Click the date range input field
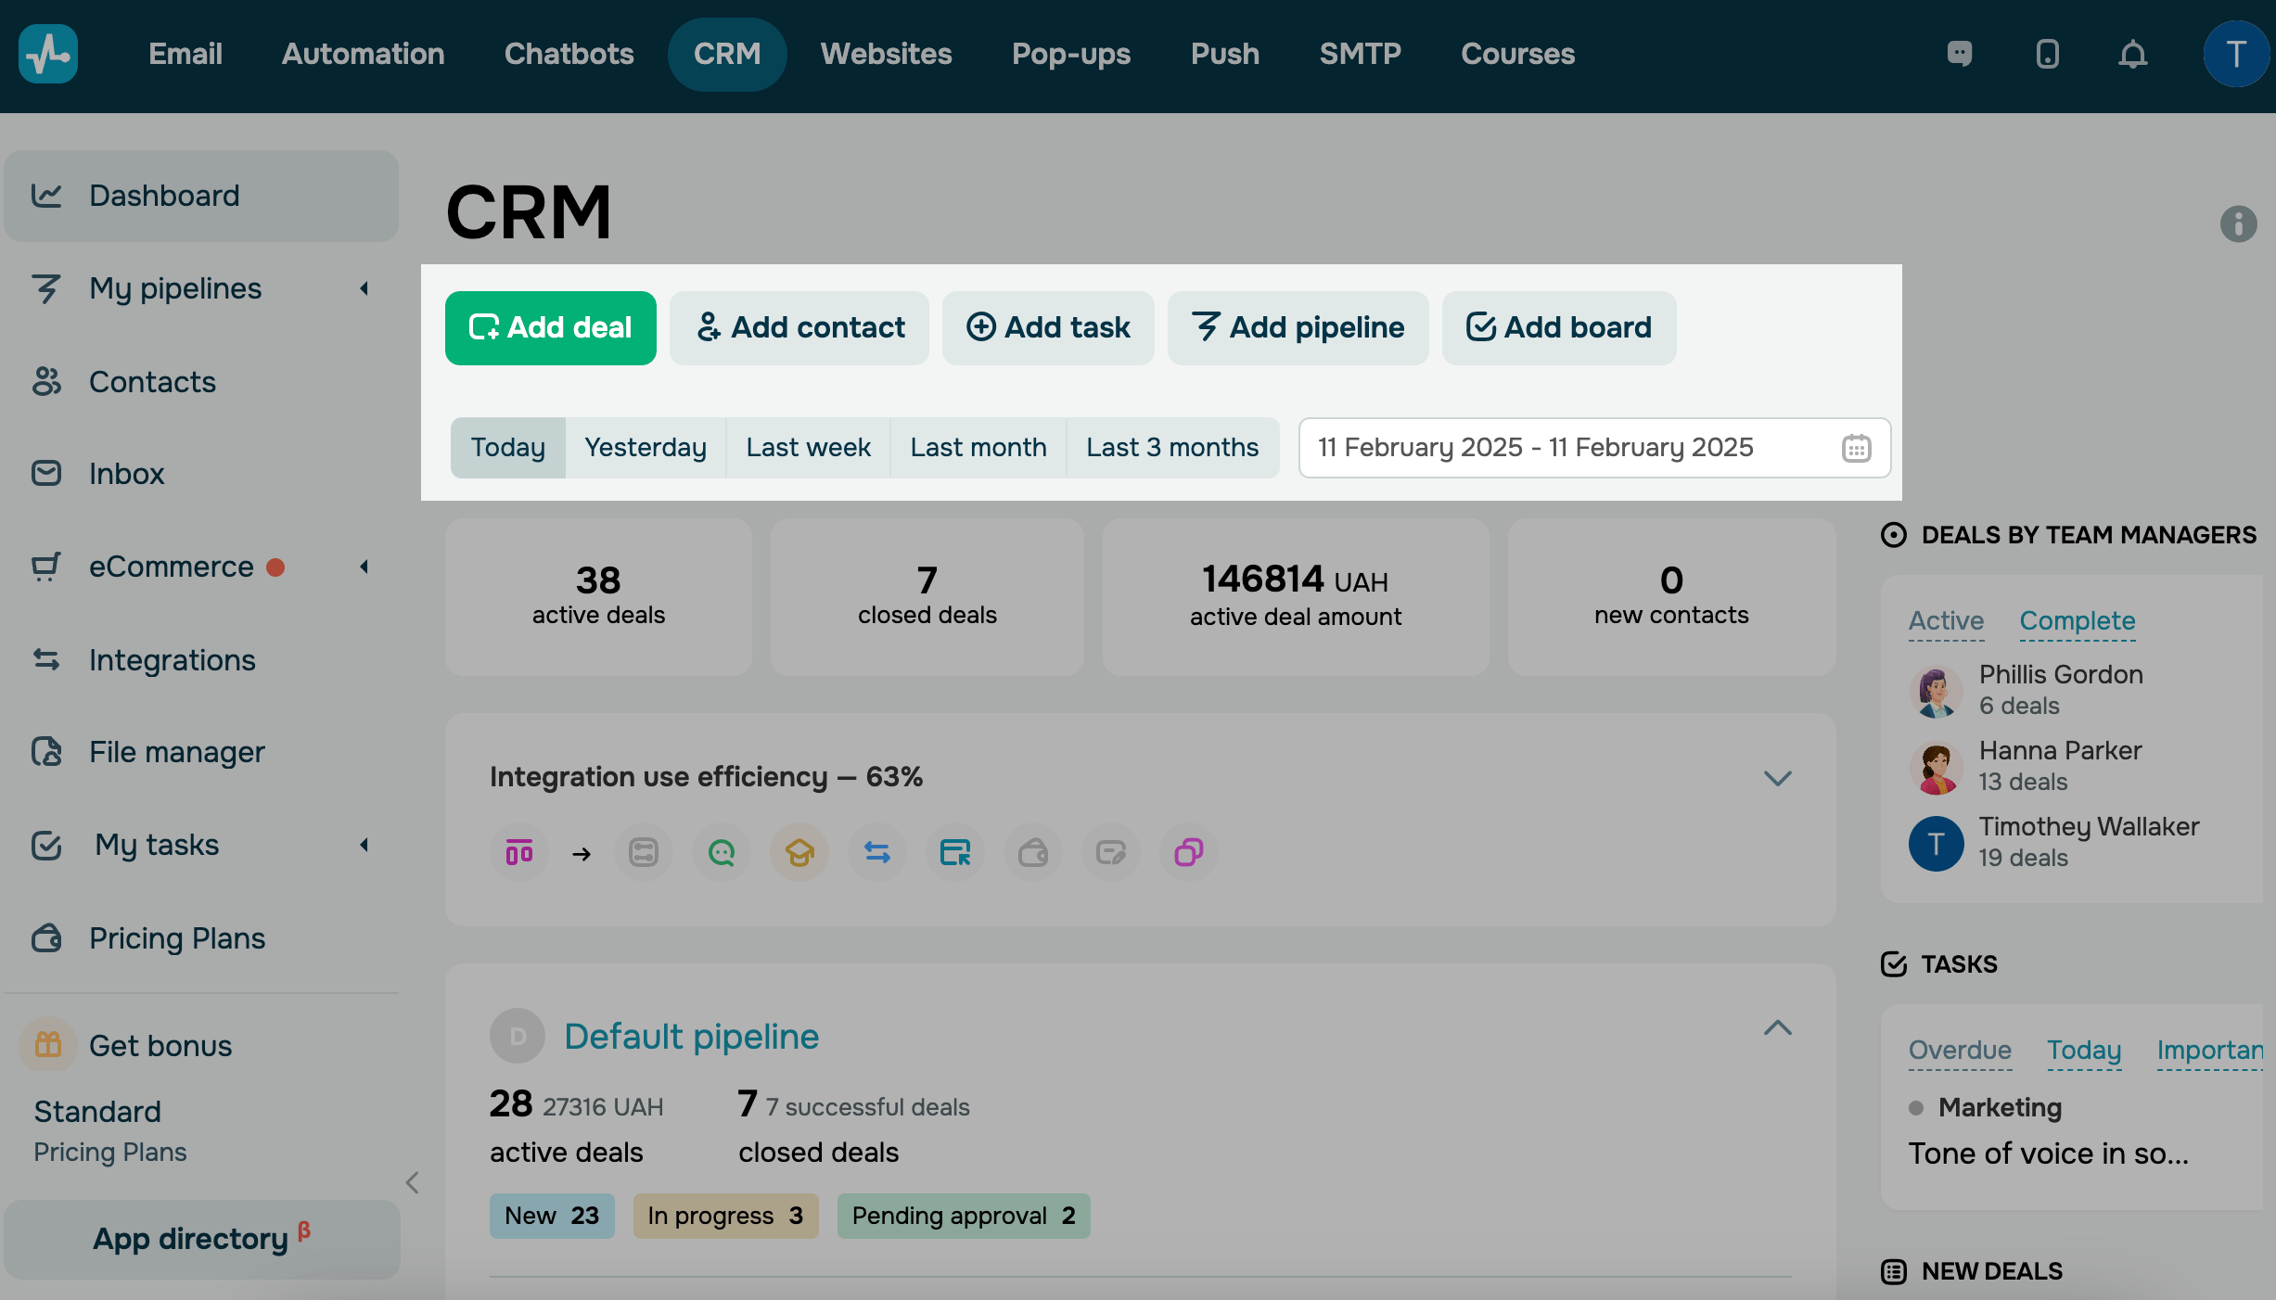 coord(1567,448)
